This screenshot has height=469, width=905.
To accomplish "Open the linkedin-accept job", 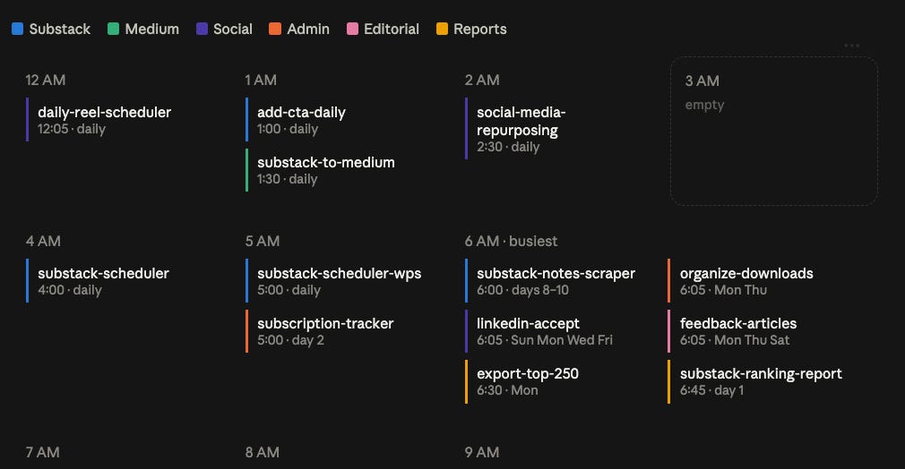I will pos(539,331).
